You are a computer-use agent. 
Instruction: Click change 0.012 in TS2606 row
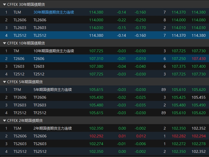141,136
